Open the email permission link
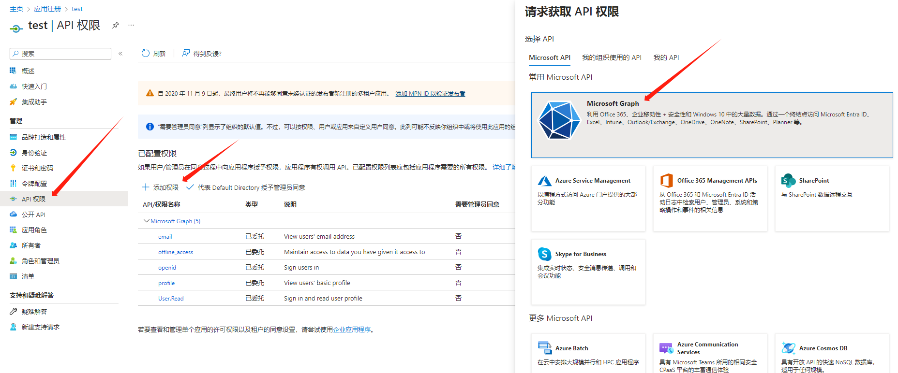The height and width of the screenshot is (373, 898). point(165,237)
